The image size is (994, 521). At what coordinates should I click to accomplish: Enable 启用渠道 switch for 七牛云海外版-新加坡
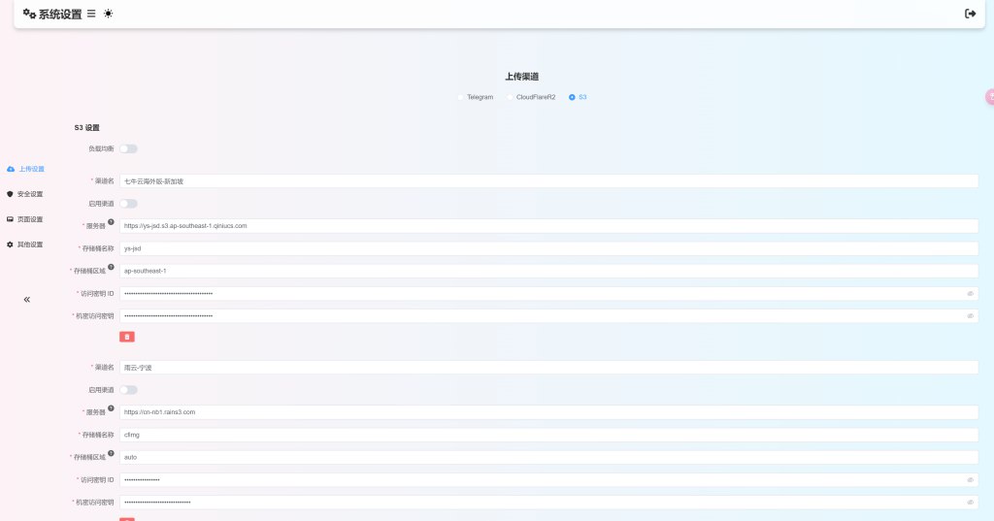pyautogui.click(x=128, y=204)
